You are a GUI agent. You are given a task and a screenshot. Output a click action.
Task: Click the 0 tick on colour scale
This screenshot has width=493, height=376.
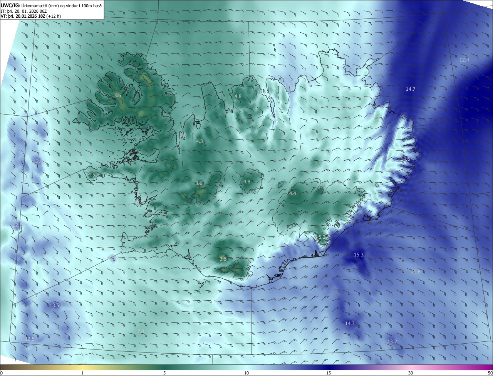click(x=2, y=373)
